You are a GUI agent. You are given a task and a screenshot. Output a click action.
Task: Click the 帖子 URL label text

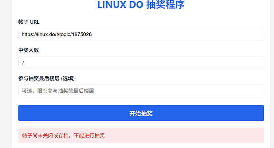(29, 22)
